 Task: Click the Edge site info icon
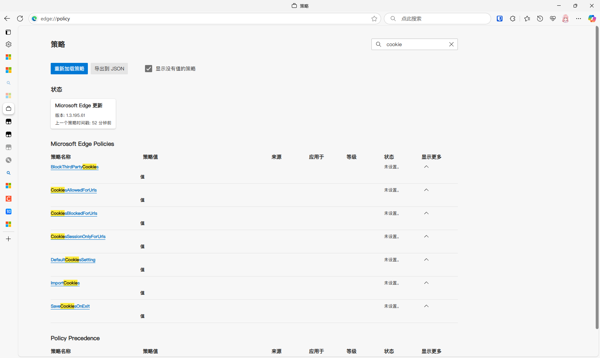(x=34, y=19)
